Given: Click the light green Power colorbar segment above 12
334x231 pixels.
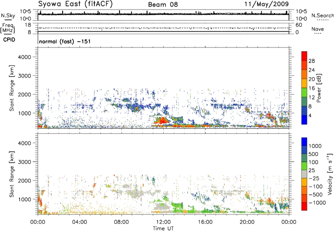Looking at the screenshot, I should point(304,93).
